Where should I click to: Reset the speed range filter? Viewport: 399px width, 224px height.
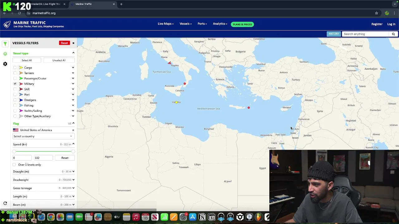(x=65, y=158)
